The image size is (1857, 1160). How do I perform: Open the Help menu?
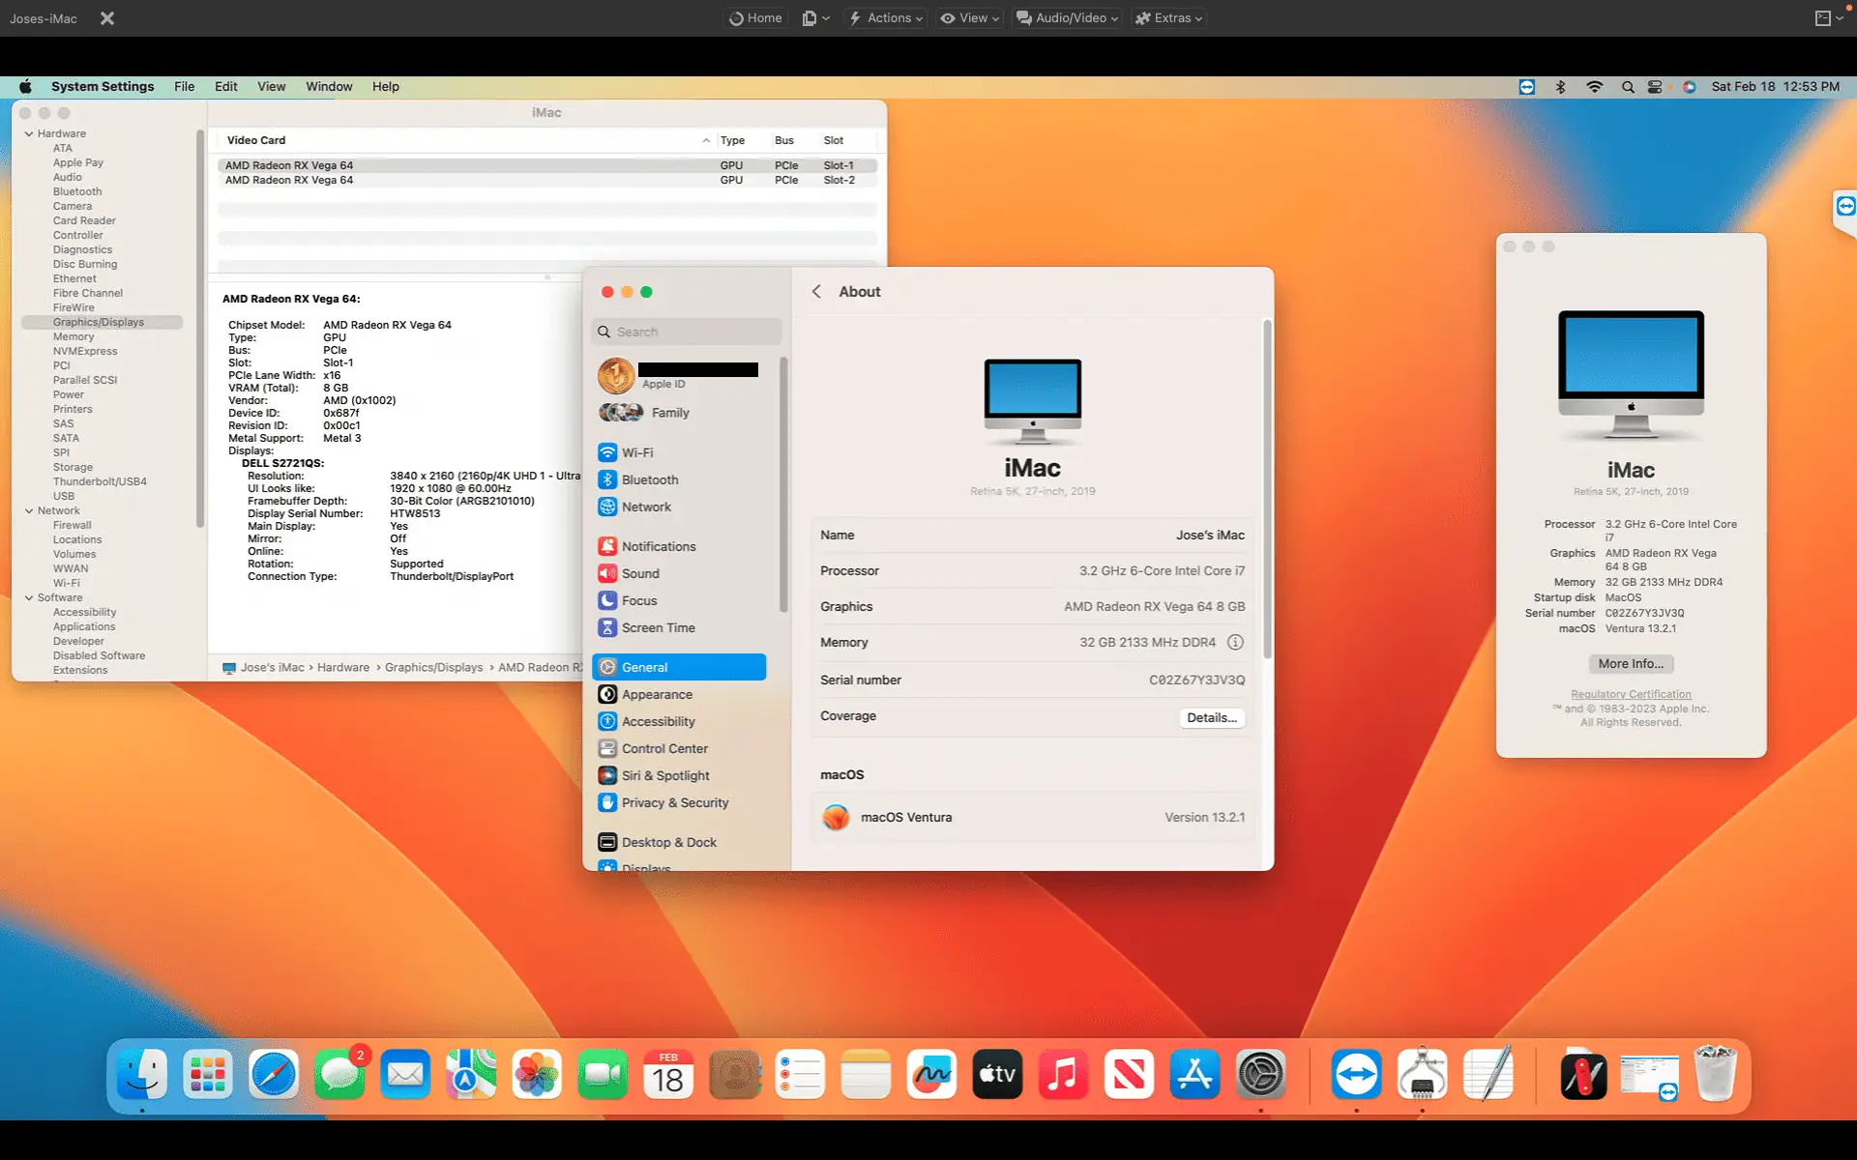(385, 87)
